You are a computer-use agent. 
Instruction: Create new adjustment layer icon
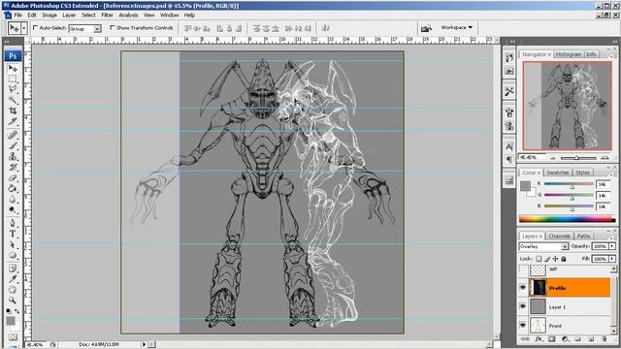tap(565, 339)
